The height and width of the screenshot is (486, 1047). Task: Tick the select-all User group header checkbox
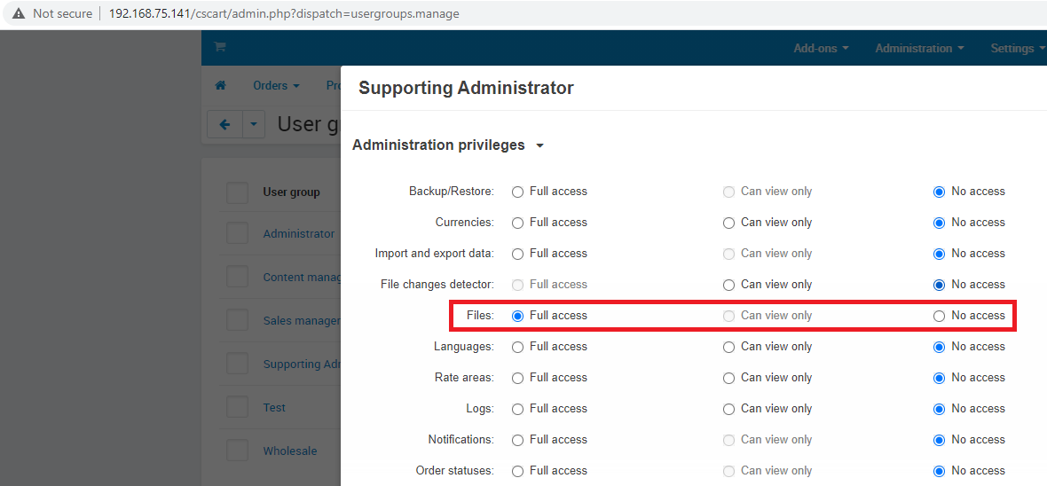pos(237,192)
